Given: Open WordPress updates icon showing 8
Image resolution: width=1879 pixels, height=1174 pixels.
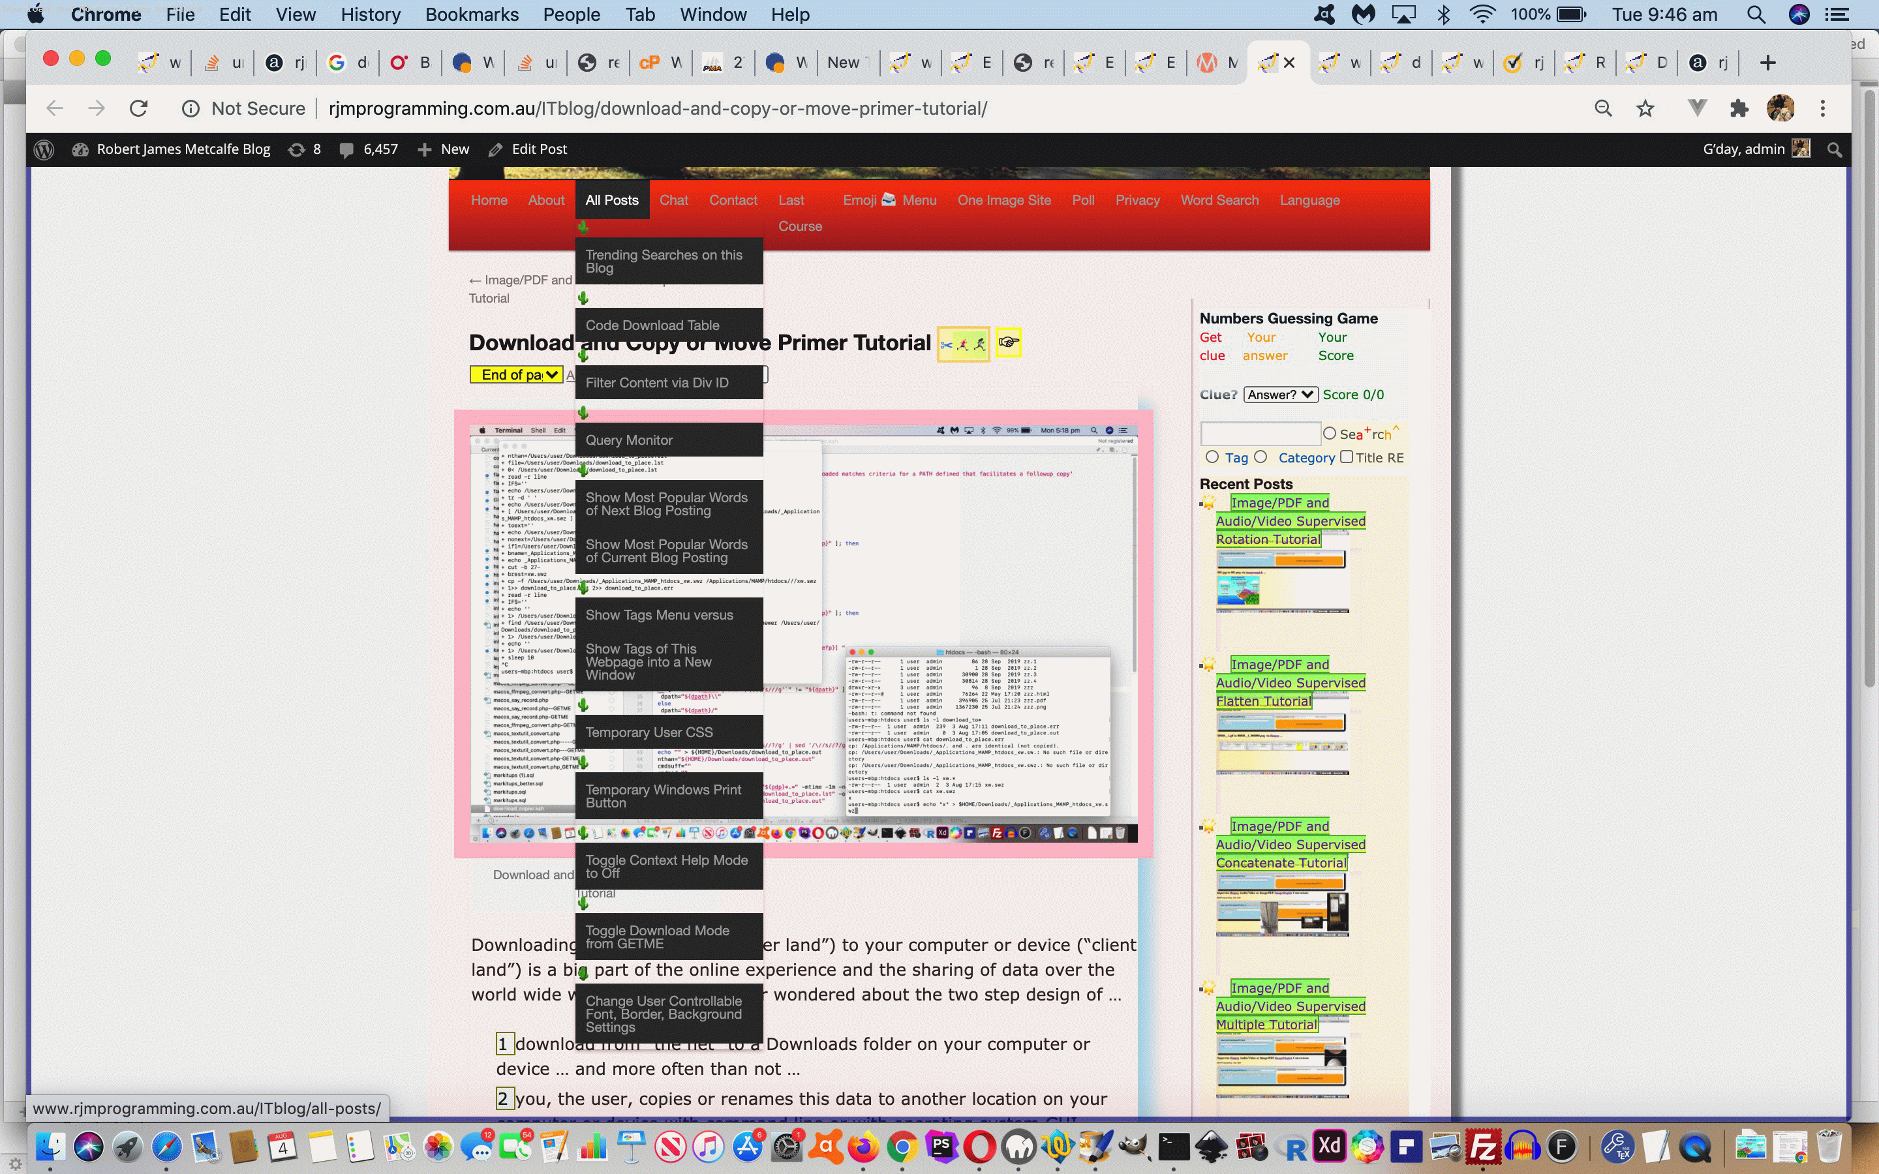Looking at the screenshot, I should pyautogui.click(x=303, y=149).
